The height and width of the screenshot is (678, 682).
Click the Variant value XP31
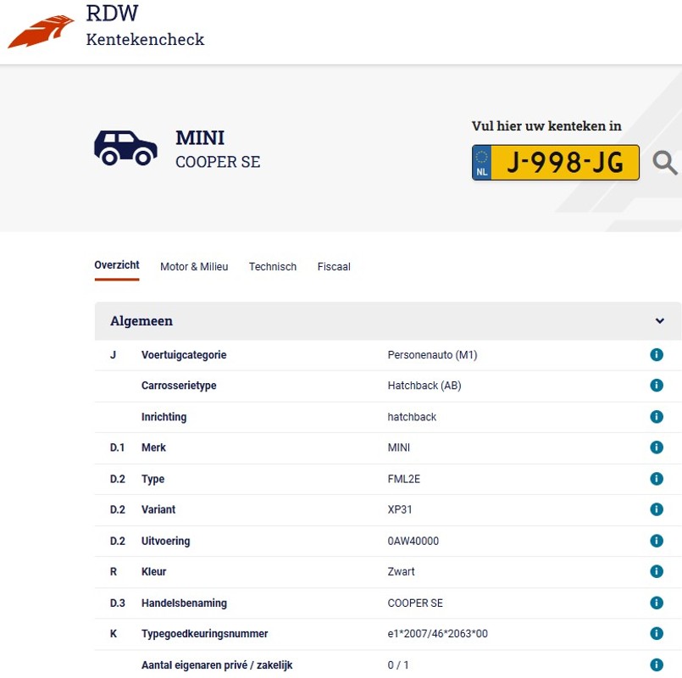coord(400,509)
